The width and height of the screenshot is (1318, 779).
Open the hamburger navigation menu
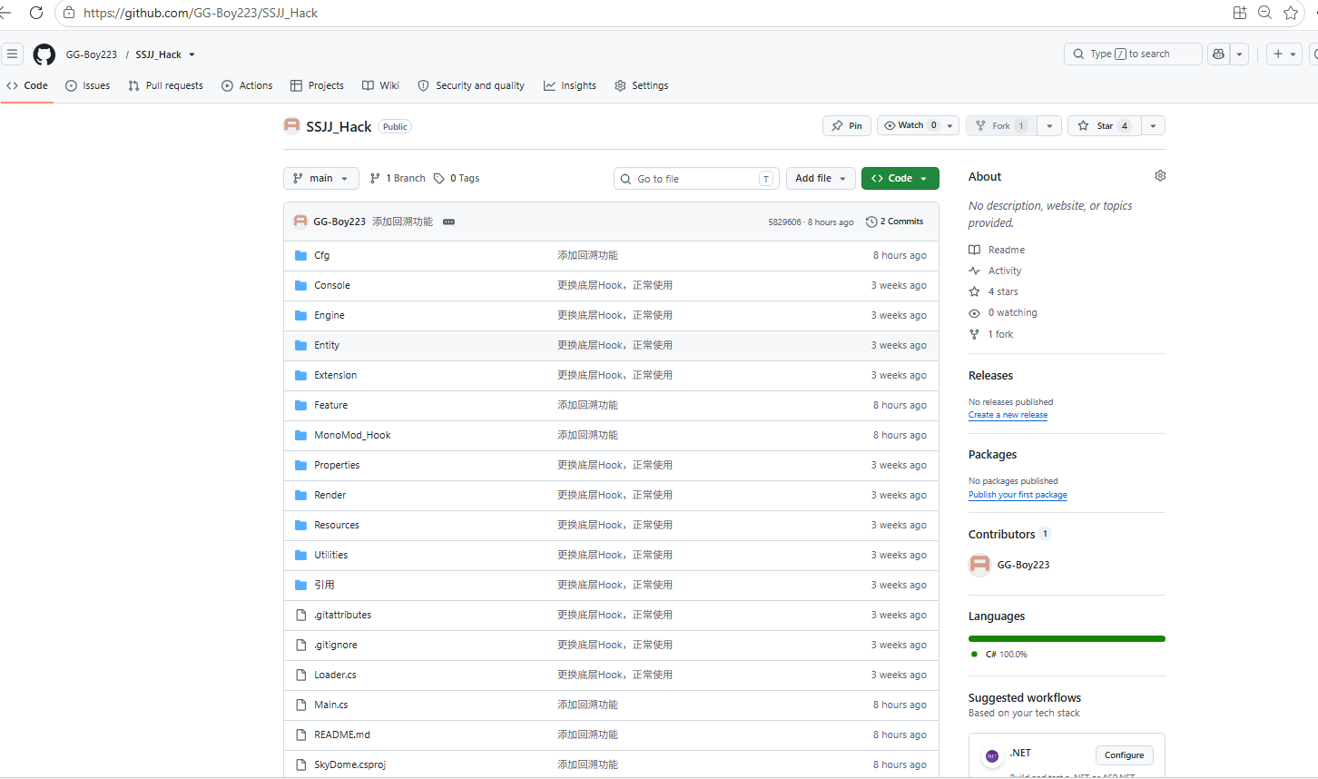pyautogui.click(x=12, y=54)
